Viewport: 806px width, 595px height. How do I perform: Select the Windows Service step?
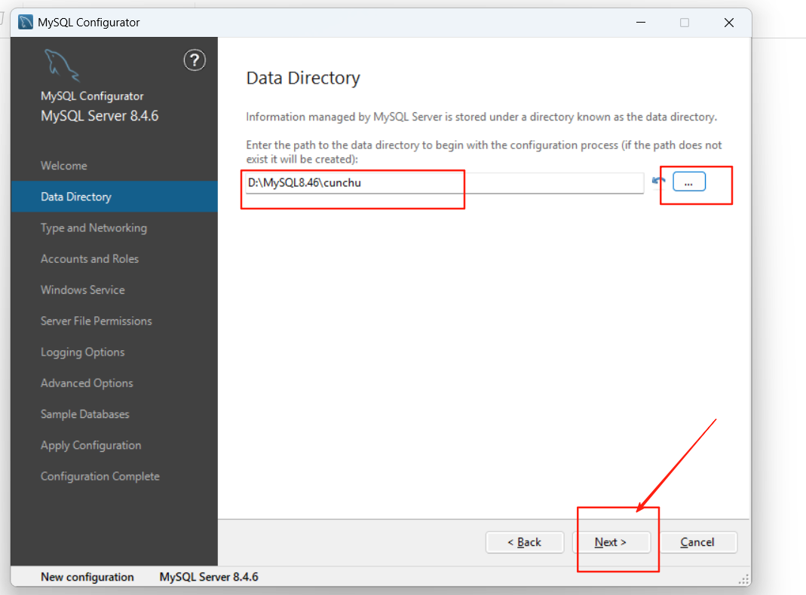click(x=82, y=290)
